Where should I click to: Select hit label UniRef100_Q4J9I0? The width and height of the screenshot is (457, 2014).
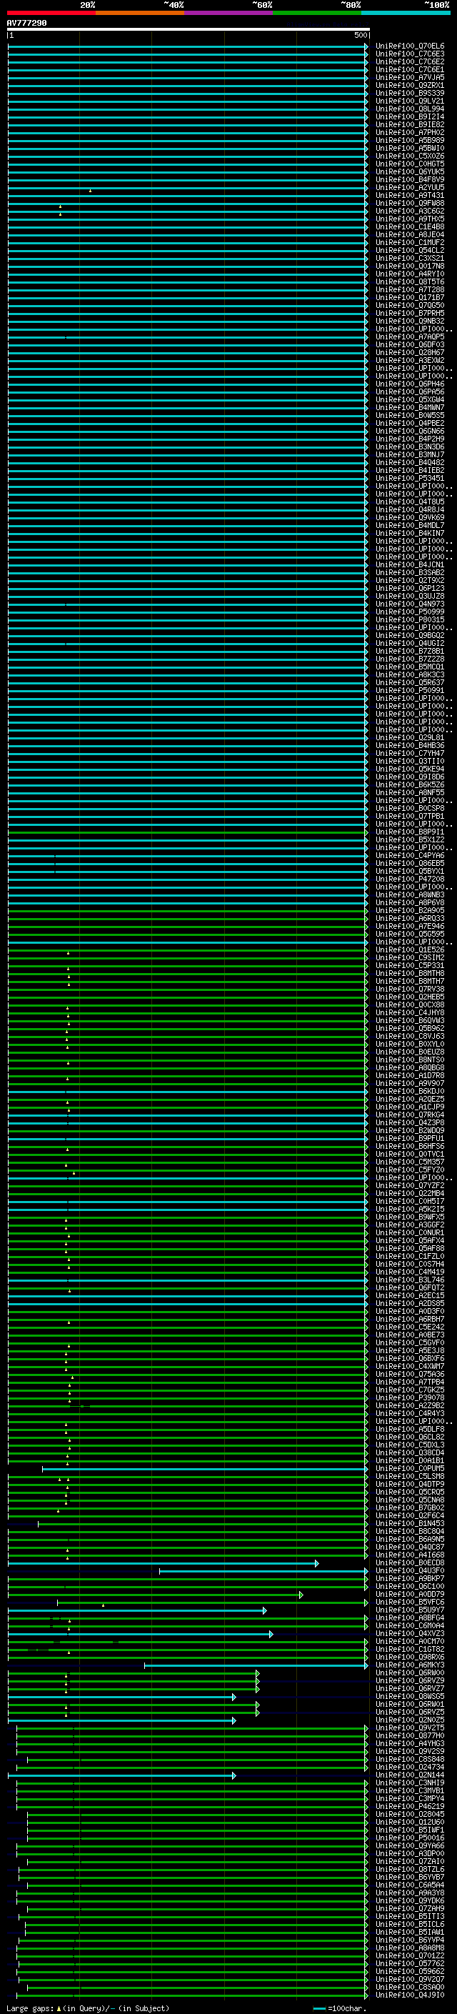coord(410,1995)
